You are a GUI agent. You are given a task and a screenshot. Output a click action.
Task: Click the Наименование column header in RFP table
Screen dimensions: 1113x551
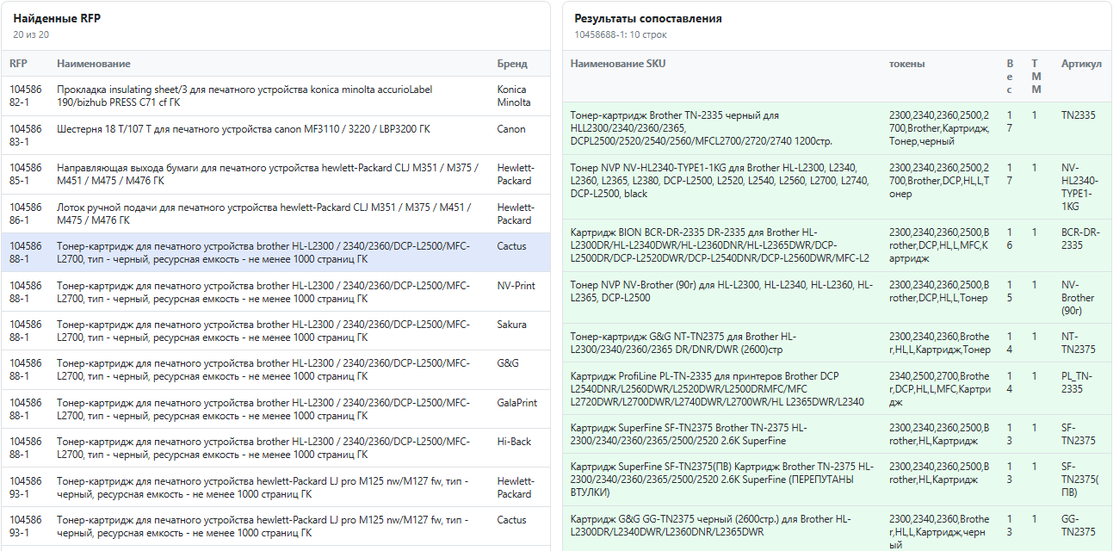pyautogui.click(x=94, y=64)
